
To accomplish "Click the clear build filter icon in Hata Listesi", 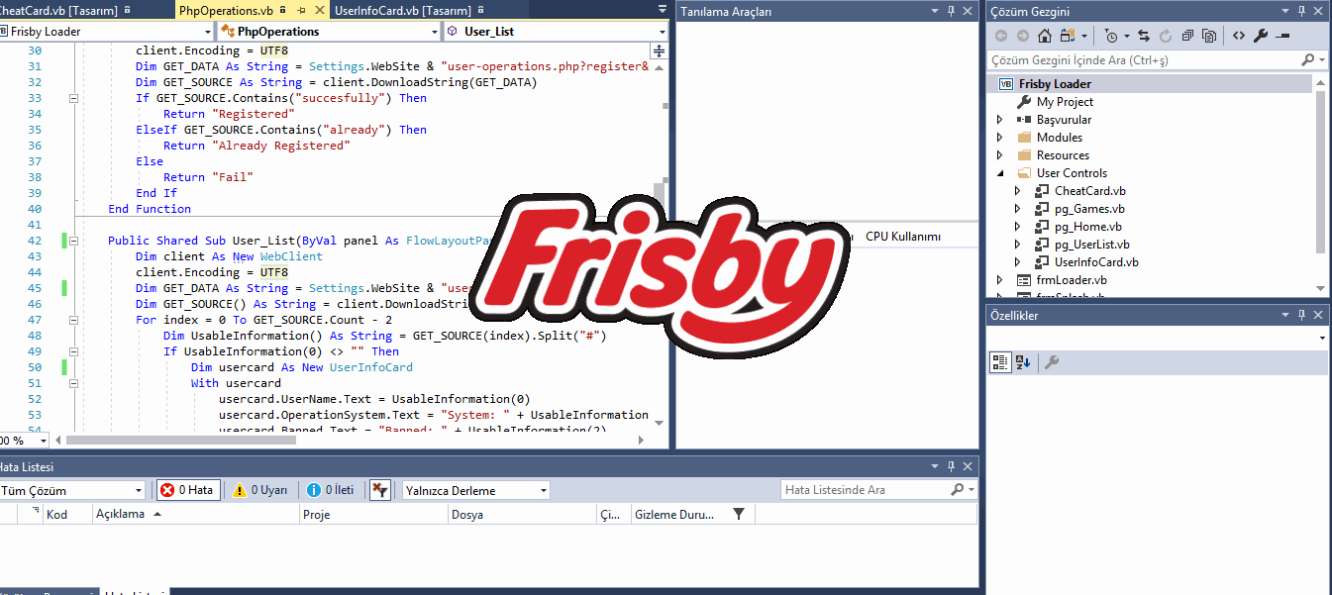I will tap(380, 490).
